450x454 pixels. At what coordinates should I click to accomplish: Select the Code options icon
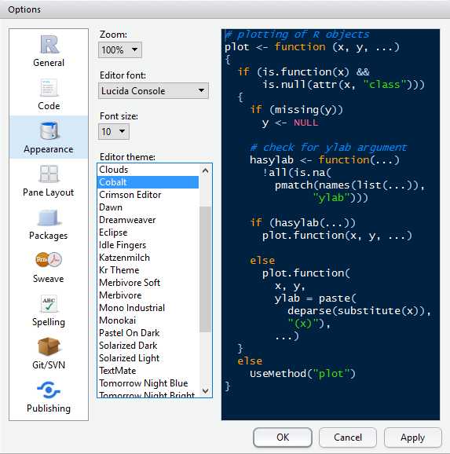coord(49,88)
